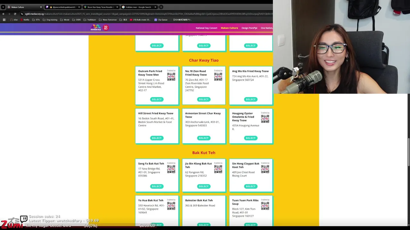The width and height of the screenshot is (410, 230).
Task: Expand the OSRS bookmark folder
Action: 76,20
